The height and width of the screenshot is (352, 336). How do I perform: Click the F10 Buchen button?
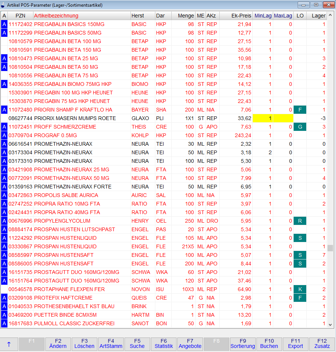[269, 344]
